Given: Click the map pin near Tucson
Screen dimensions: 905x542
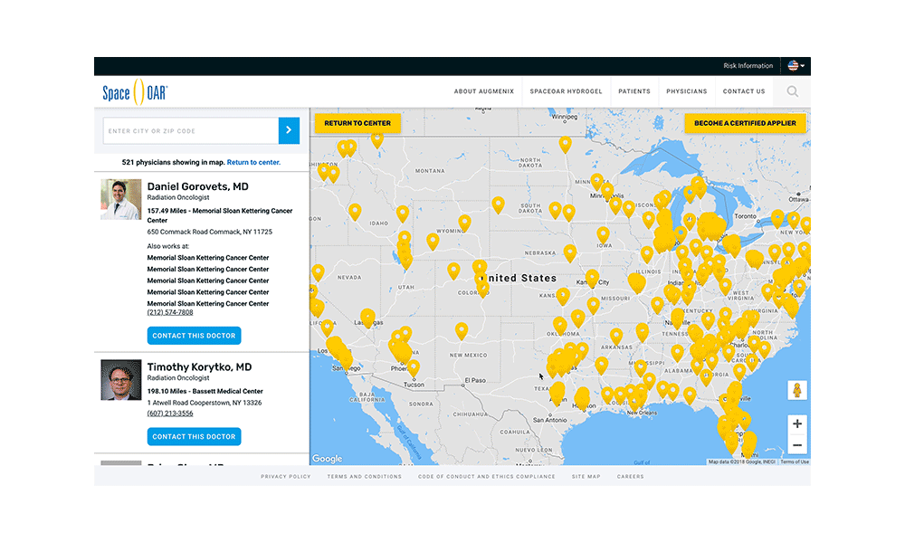Looking at the screenshot, I should (x=414, y=367).
